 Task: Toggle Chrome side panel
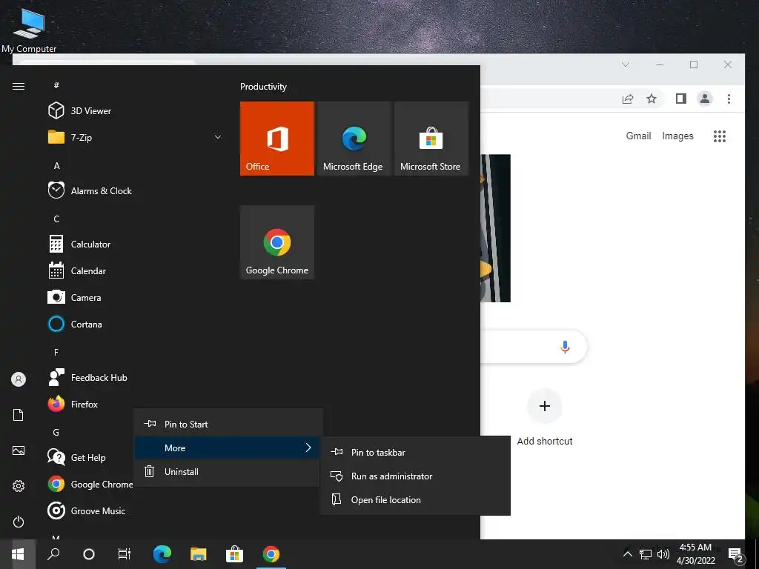[681, 99]
